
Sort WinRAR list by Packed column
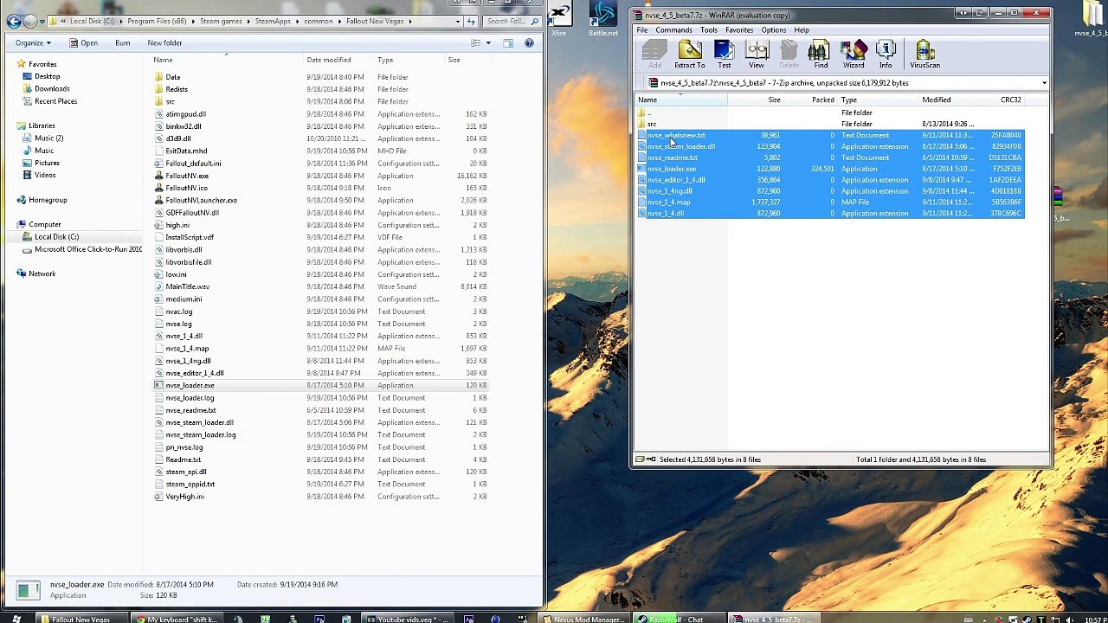[x=822, y=100]
